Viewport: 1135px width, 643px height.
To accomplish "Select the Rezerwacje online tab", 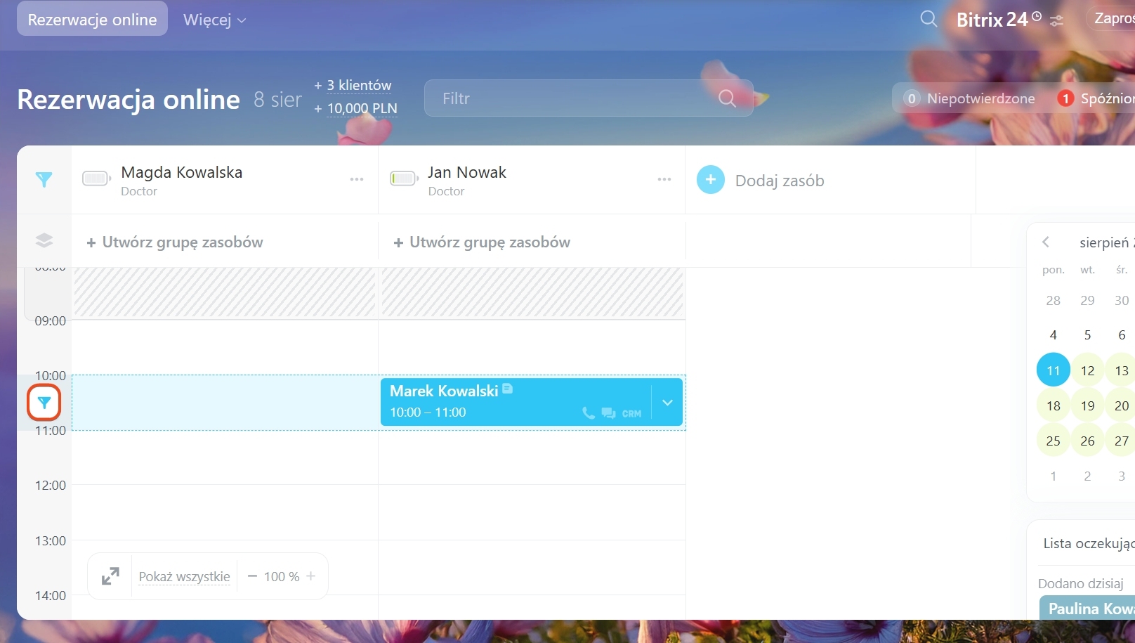I will tap(92, 20).
